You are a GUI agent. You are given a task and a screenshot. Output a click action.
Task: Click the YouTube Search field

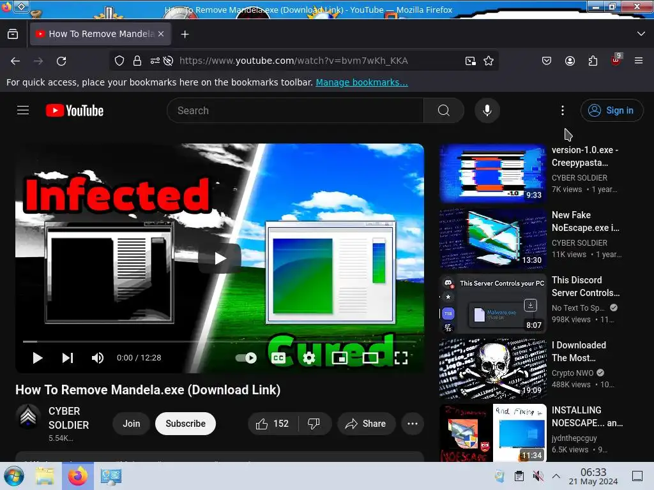pyautogui.click(x=295, y=110)
